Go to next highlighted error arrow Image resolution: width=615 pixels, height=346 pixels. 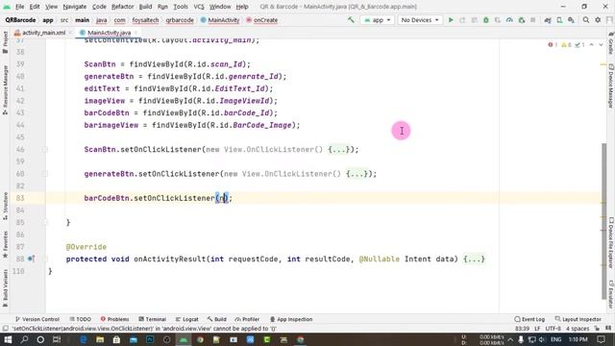[601, 45]
